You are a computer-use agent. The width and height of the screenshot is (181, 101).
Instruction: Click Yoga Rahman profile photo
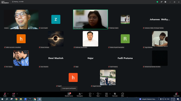tap(160, 39)
